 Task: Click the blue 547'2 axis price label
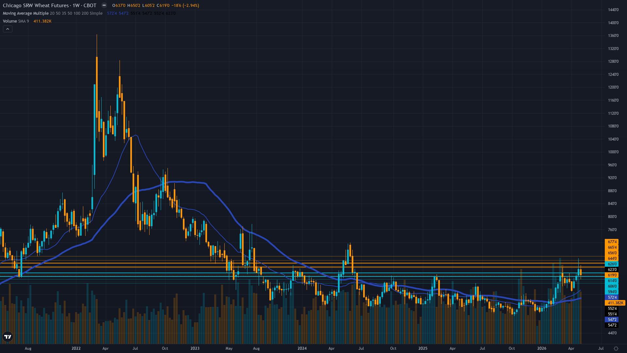click(612, 320)
